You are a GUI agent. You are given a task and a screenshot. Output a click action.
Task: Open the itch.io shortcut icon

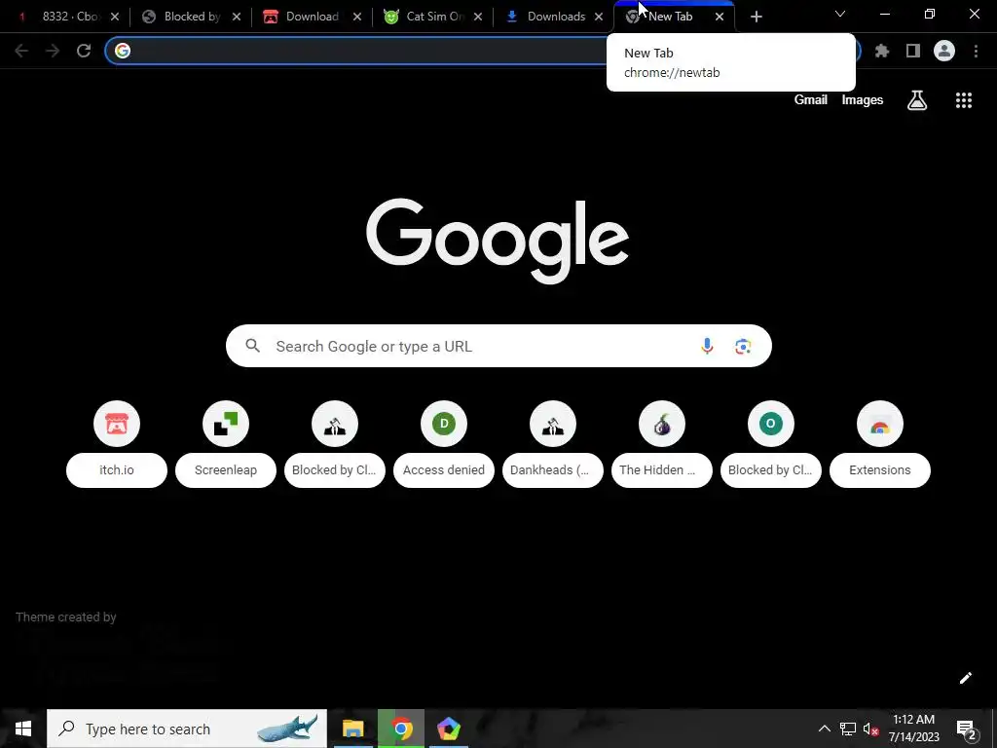tap(117, 424)
